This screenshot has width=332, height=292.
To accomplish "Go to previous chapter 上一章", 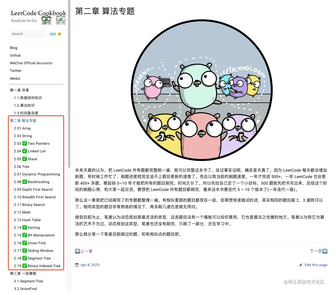I will point(86,251).
